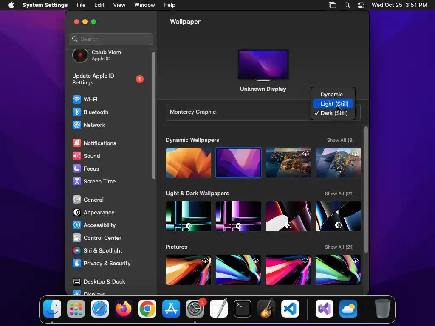Open the Apple menu
Viewport: 435px width, 326px height.
point(11,5)
